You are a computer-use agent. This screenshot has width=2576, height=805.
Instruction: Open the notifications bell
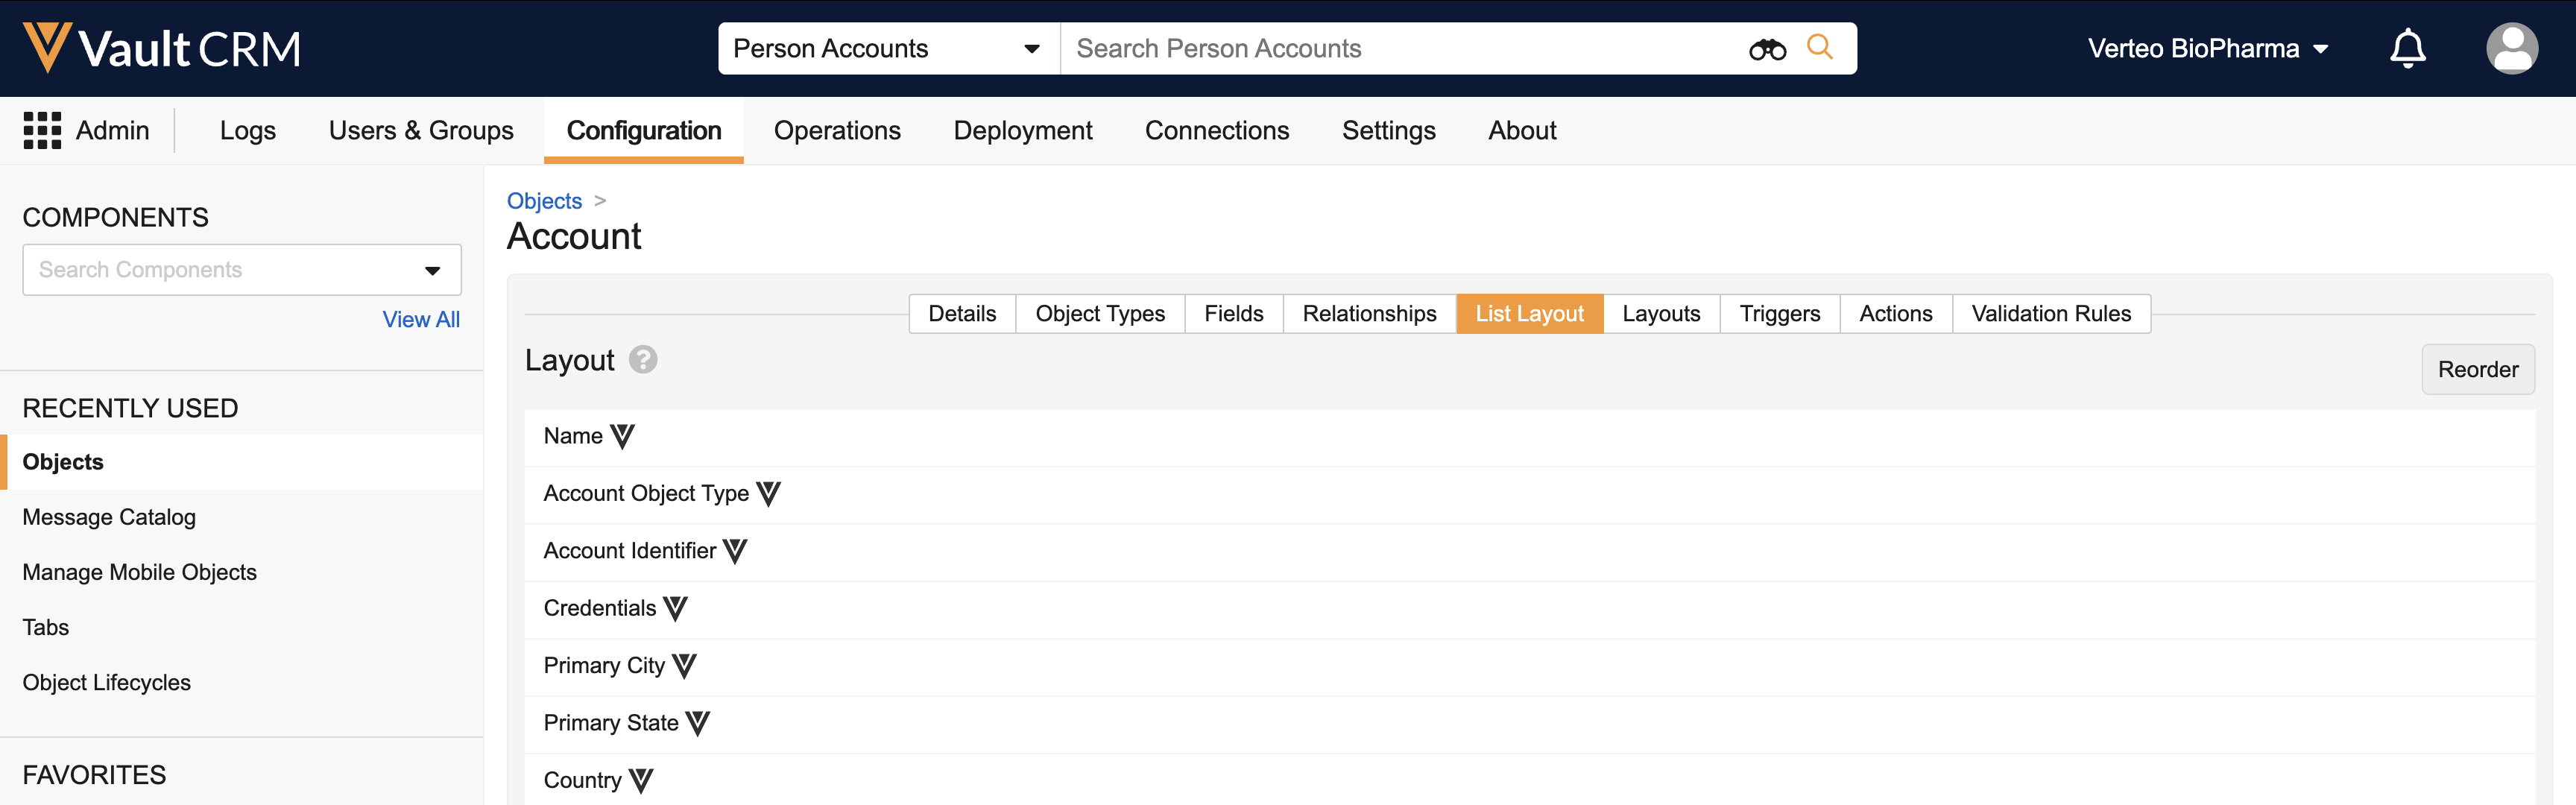tap(2407, 48)
